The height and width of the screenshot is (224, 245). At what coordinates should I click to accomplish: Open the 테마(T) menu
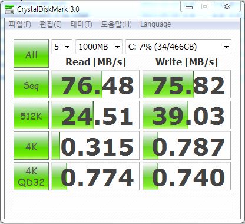[81, 24]
